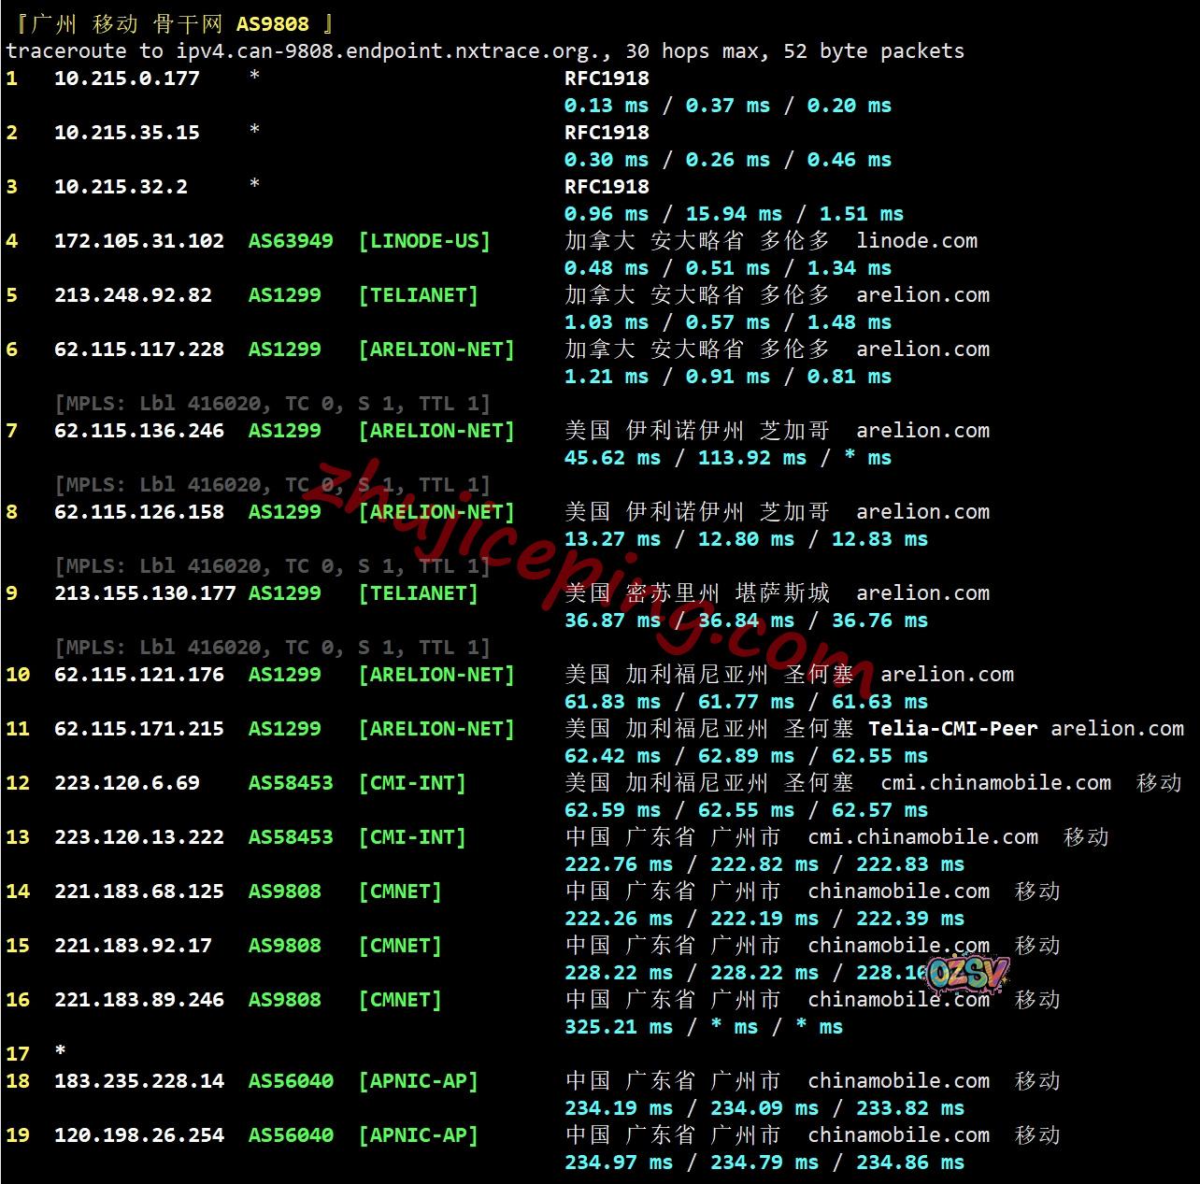Click the cmi.chinamobile.com domain on hop 12
Screen dimensions: 1200x1184
(995, 783)
